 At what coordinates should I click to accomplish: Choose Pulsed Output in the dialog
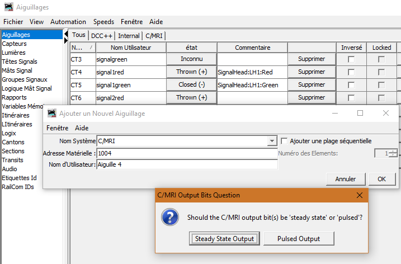coord(299,239)
